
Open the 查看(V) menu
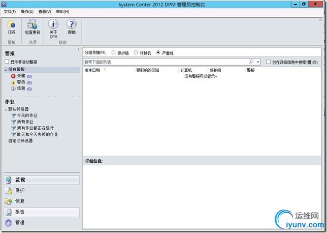click(x=45, y=12)
